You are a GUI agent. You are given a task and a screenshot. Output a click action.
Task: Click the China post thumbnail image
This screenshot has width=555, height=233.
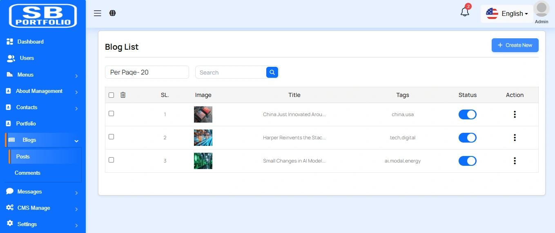[x=203, y=114]
